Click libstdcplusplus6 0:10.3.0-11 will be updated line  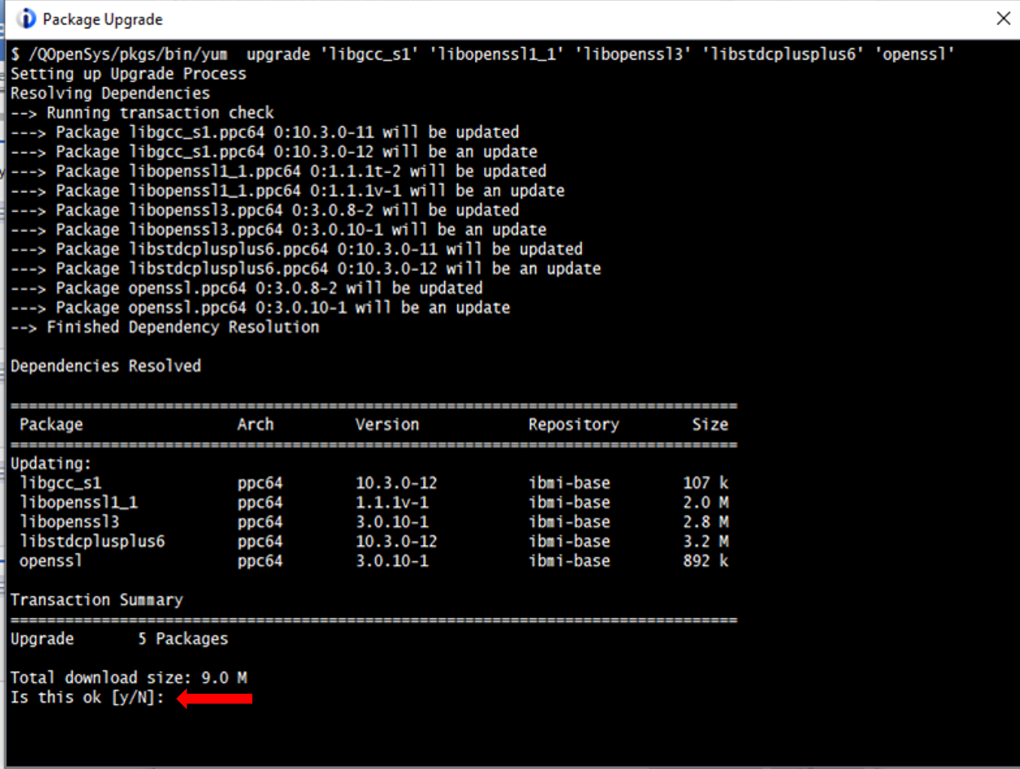click(297, 249)
